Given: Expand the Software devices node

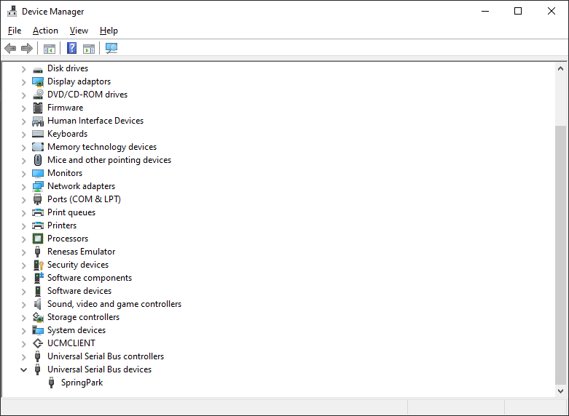Looking at the screenshot, I should (x=23, y=291).
